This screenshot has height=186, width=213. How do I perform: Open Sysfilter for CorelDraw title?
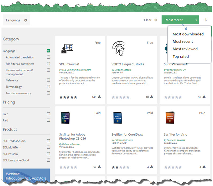coord(127,135)
